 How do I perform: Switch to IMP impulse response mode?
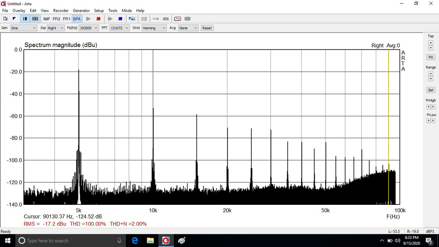pyautogui.click(x=47, y=19)
